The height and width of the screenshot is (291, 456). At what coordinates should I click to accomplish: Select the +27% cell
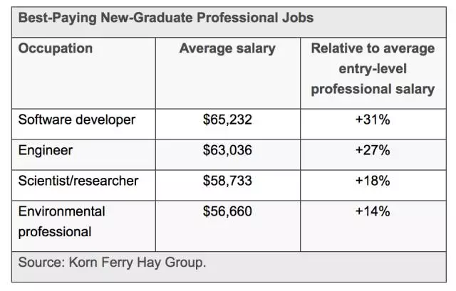click(x=373, y=150)
